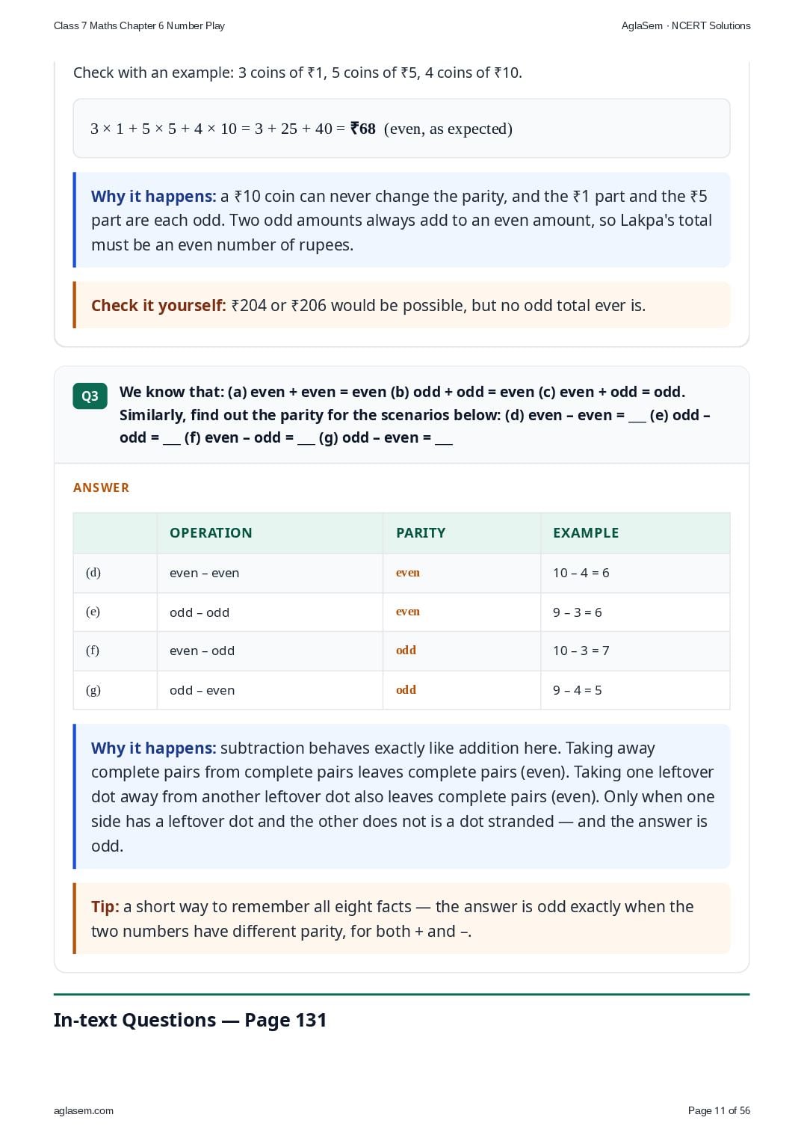Select the PARITY column header

[421, 532]
